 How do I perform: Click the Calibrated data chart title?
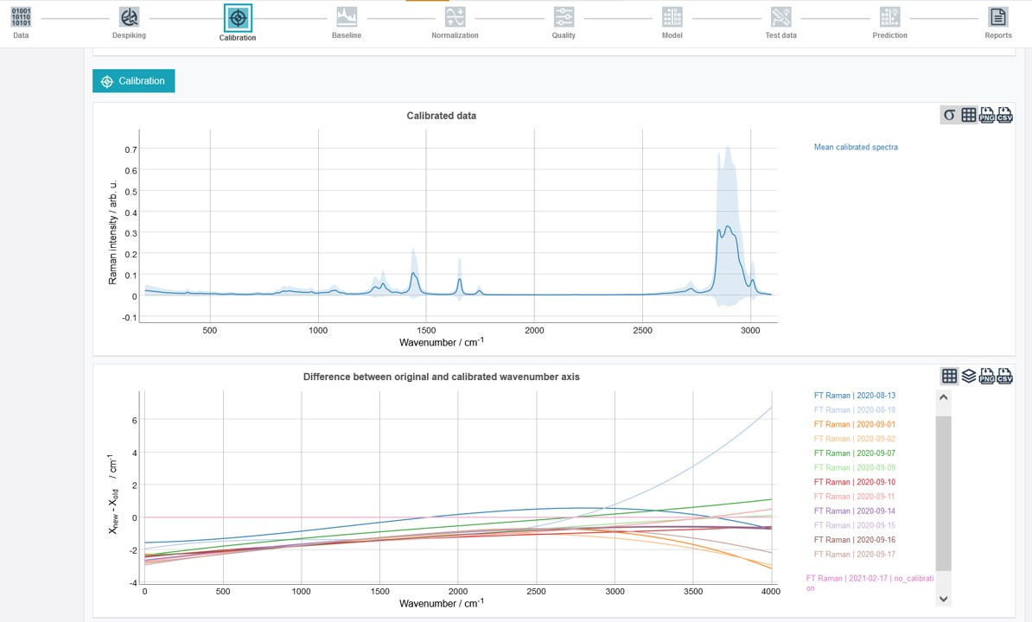tap(441, 116)
